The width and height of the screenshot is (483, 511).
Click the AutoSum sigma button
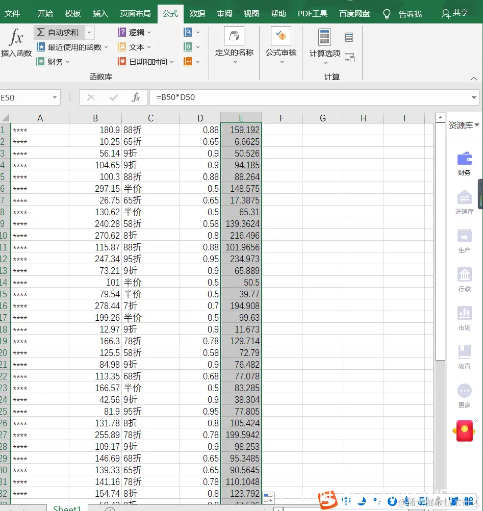58,32
